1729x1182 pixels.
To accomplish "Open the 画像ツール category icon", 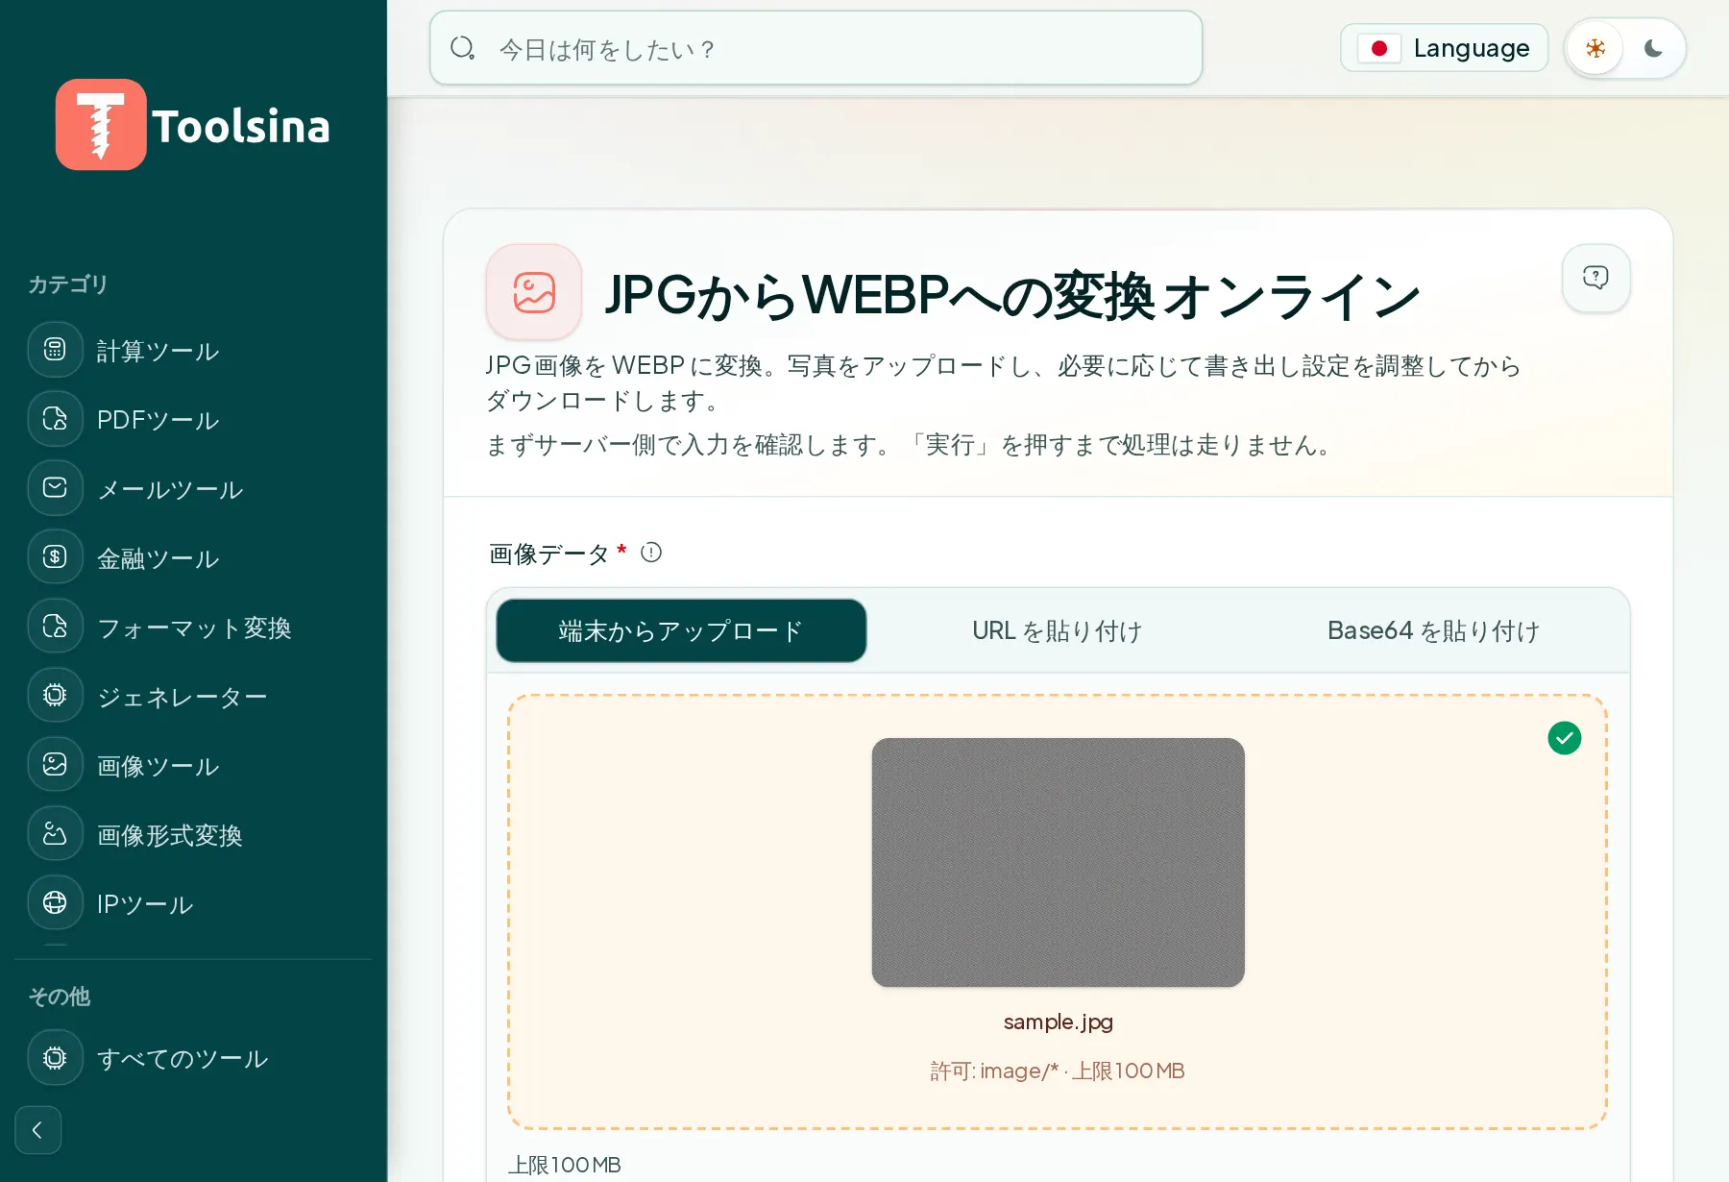I will coord(55,765).
